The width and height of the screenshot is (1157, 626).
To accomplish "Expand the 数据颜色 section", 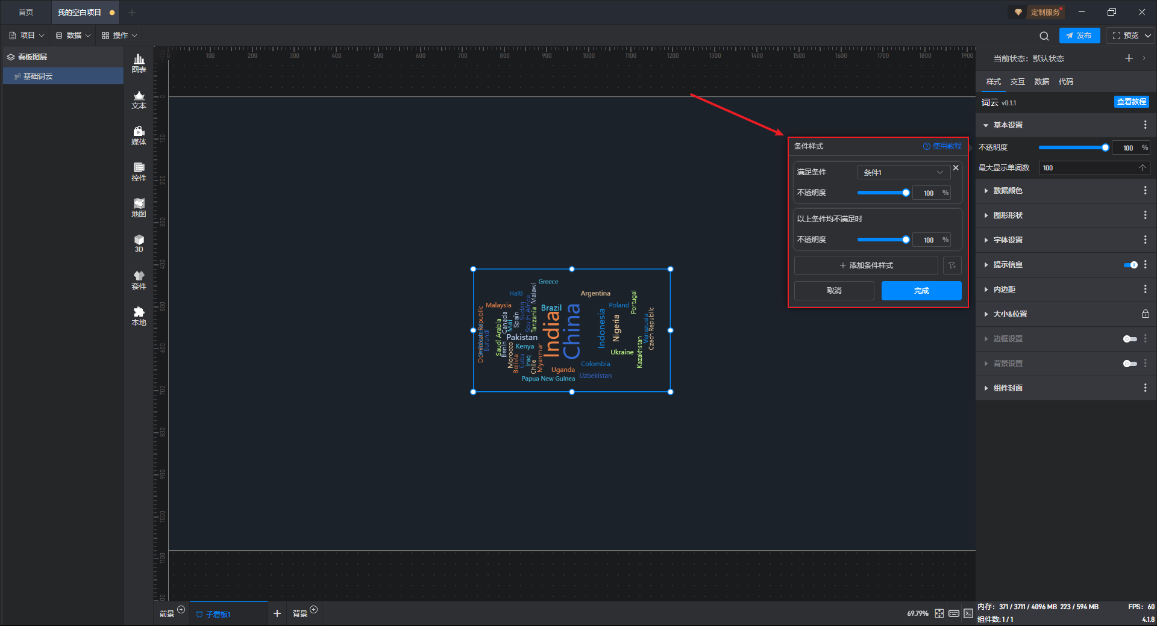I will pos(1008,191).
